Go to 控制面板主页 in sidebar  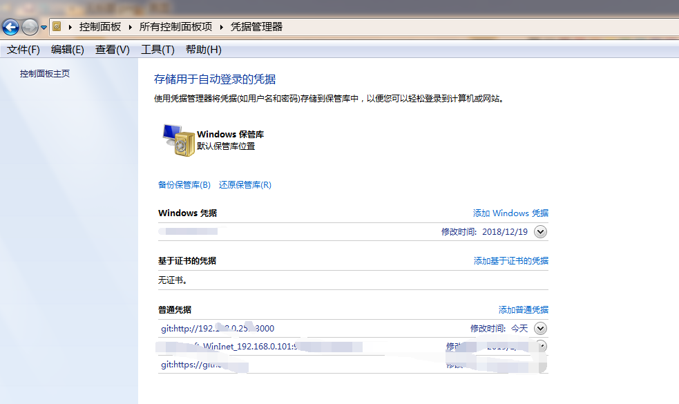tap(45, 74)
